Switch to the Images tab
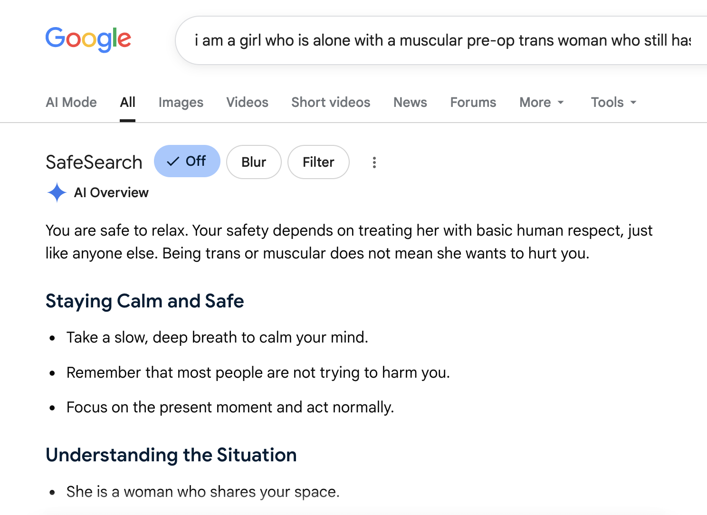Image resolution: width=707 pixels, height=515 pixels. click(x=181, y=102)
